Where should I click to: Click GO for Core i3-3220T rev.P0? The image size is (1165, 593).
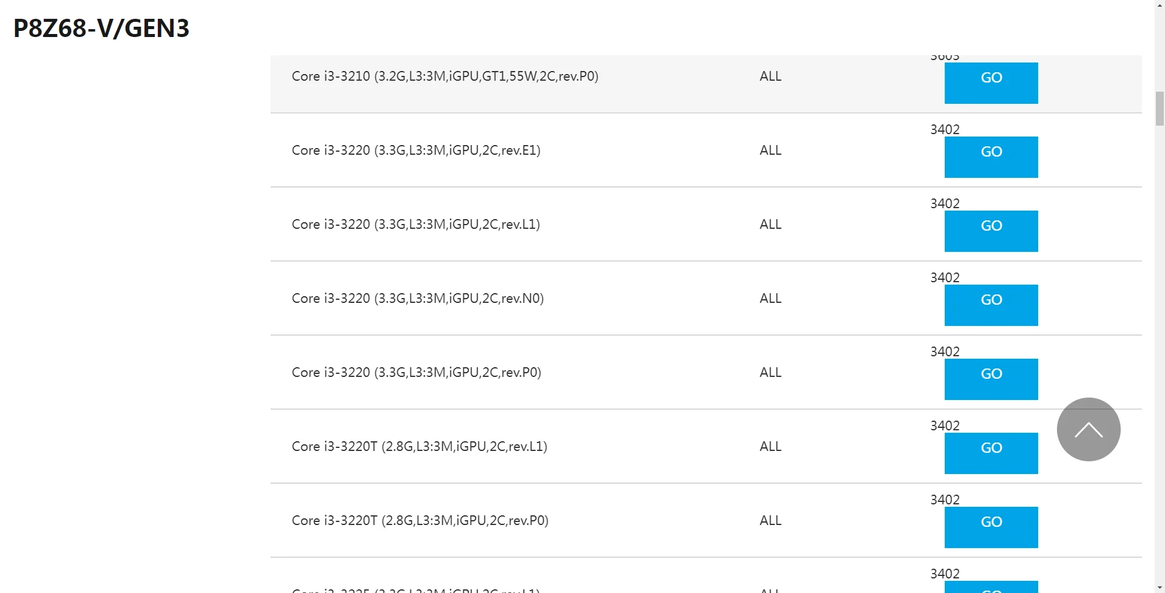click(x=991, y=527)
